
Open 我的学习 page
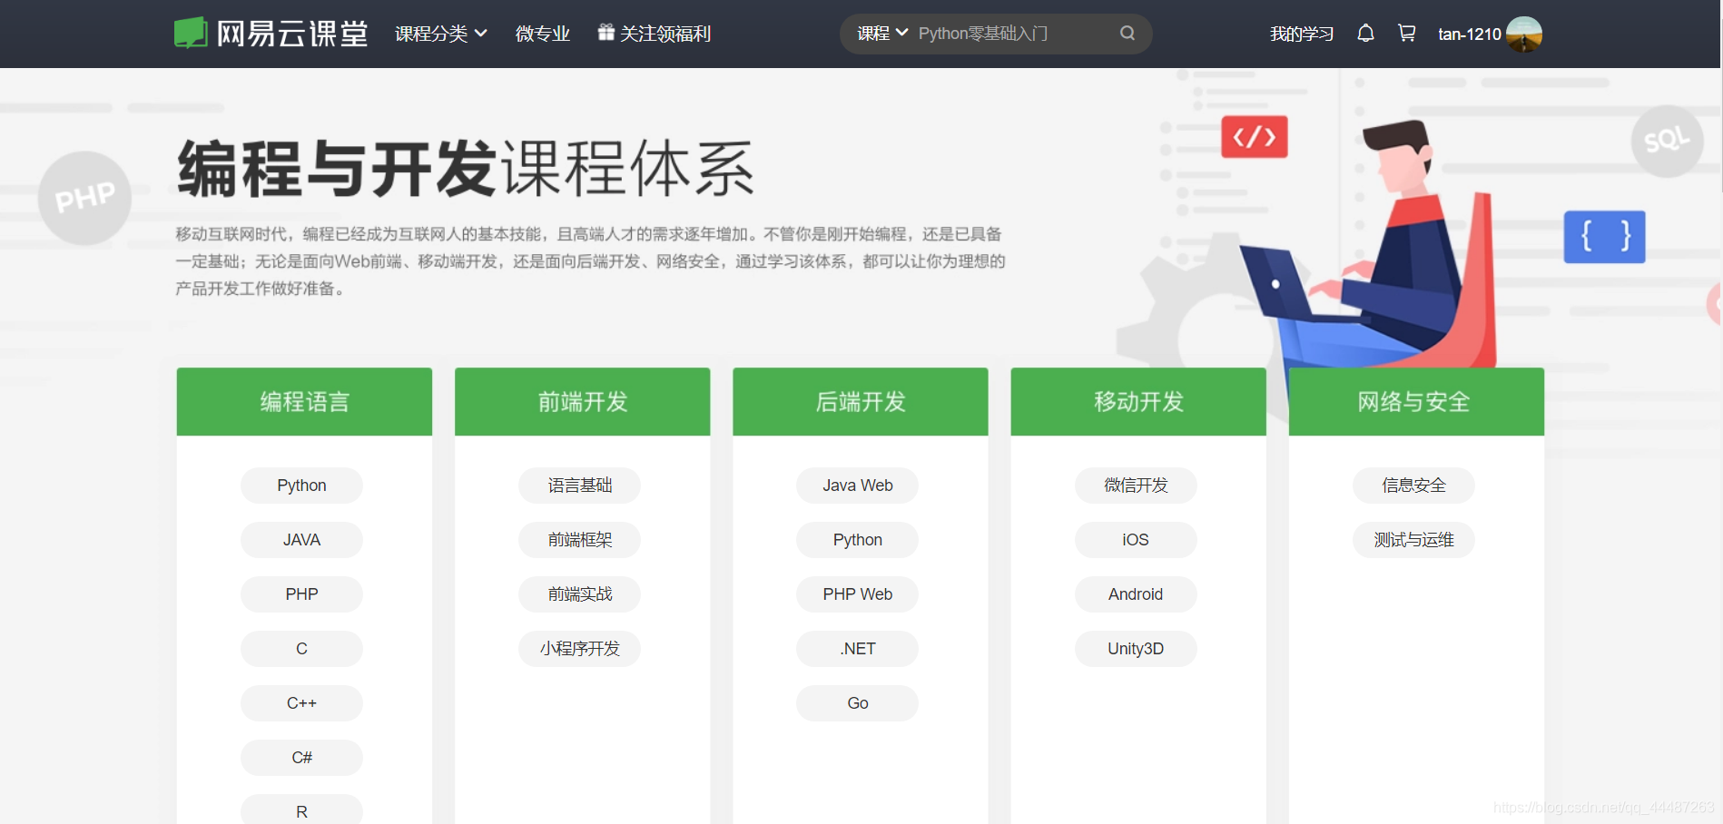pyautogui.click(x=1302, y=34)
